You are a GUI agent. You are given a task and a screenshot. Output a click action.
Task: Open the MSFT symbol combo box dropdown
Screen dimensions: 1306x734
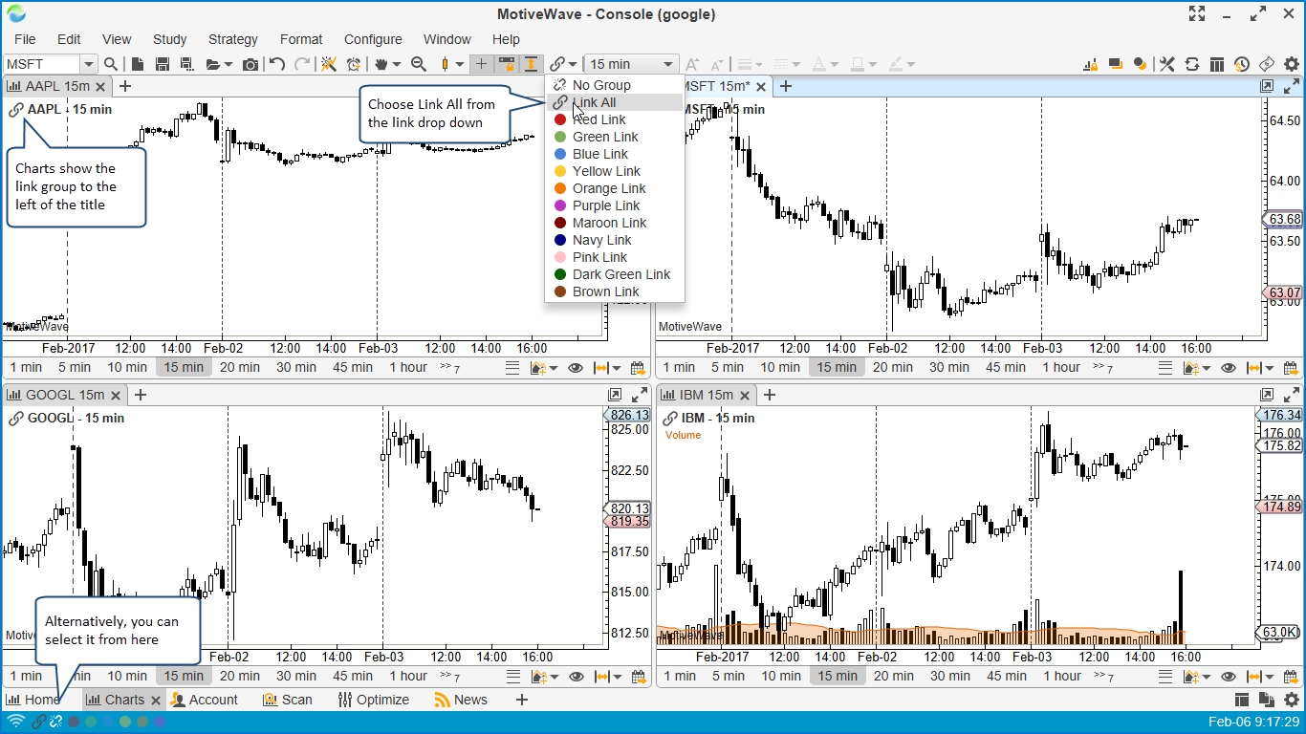89,64
